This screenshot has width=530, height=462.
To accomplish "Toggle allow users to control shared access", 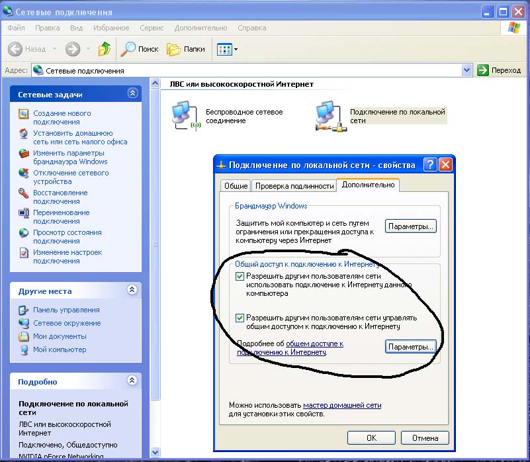I will tap(240, 318).
